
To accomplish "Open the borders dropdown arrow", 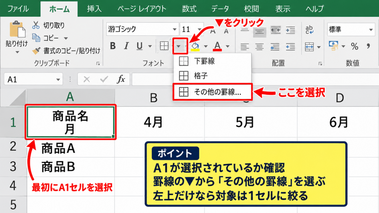I will 179,46.
